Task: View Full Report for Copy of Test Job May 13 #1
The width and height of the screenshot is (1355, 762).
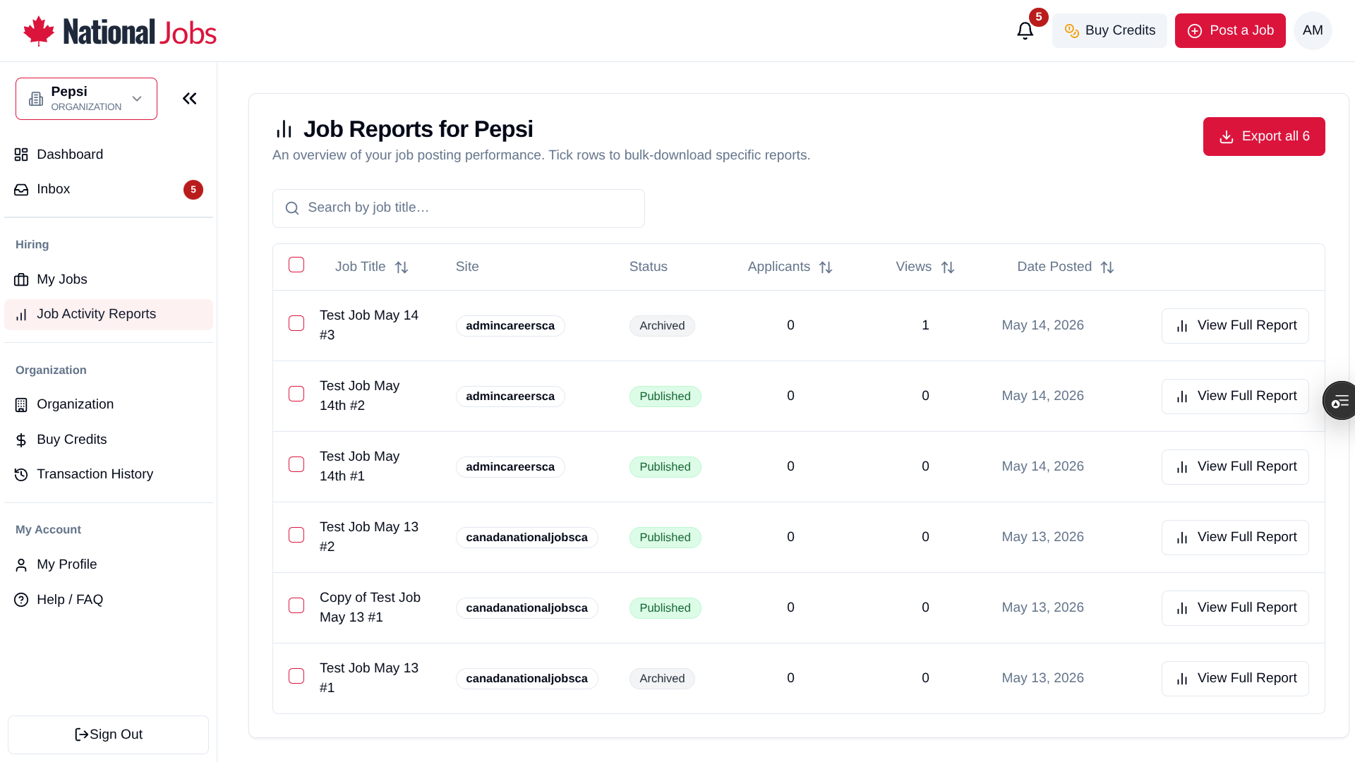Action: click(1235, 608)
